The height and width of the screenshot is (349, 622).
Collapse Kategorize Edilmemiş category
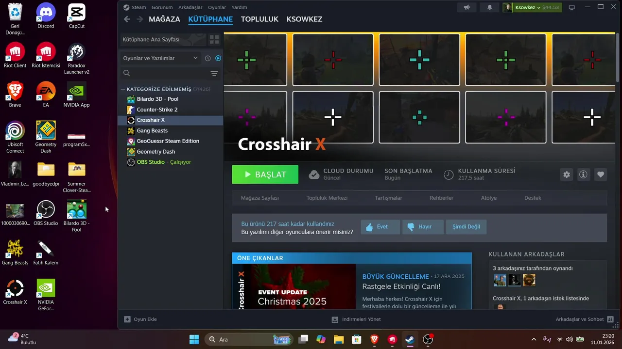[x=123, y=89]
